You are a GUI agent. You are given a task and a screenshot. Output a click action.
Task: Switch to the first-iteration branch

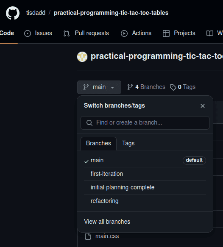click(x=145, y=174)
